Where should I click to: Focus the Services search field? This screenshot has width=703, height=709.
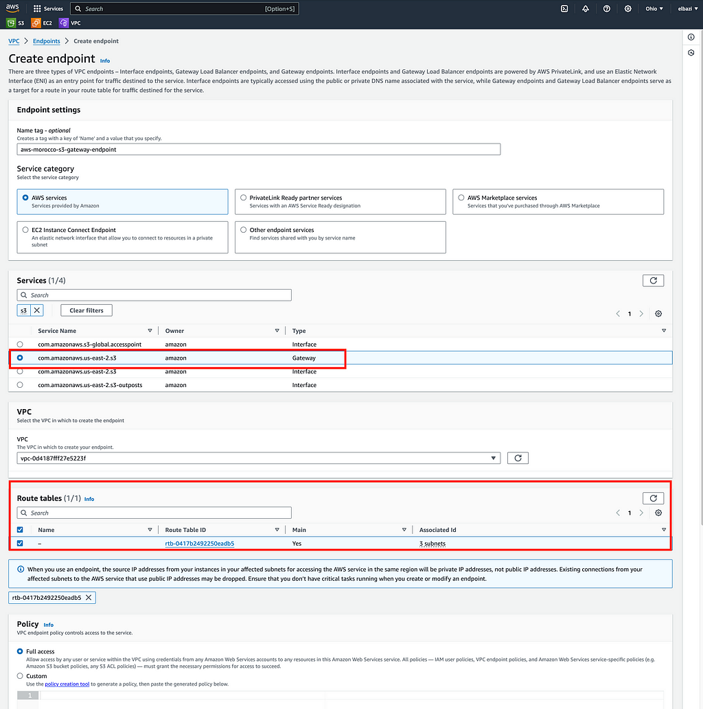click(154, 295)
